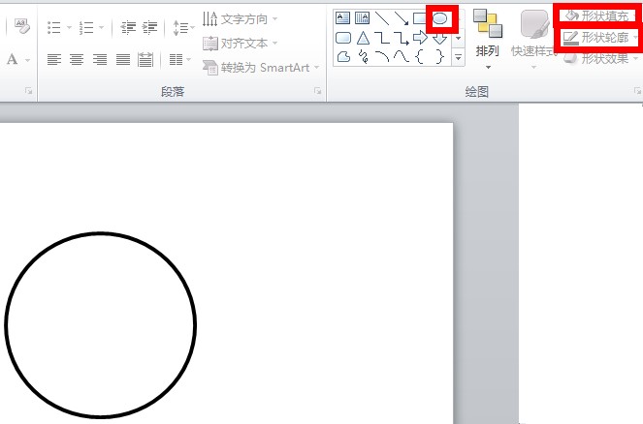Apply the font color A button
The height and width of the screenshot is (424, 643).
click(x=13, y=59)
